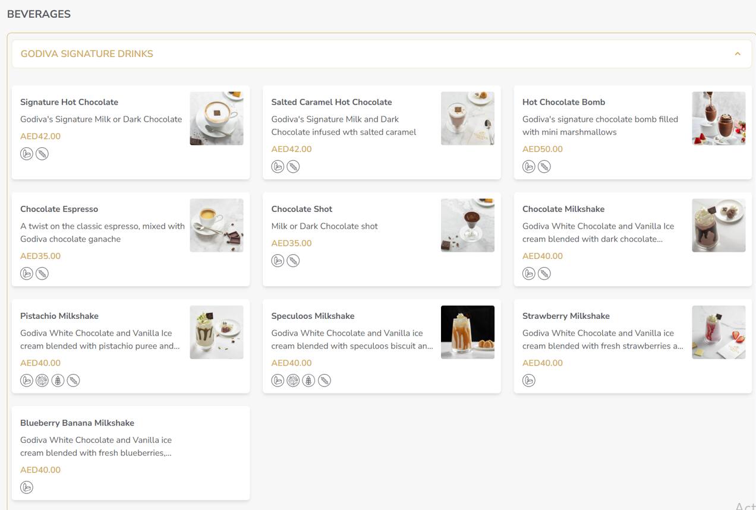756x510 pixels.
Task: Click allergen icon under Blueberry Banana Milkshake
Action: pyautogui.click(x=27, y=487)
